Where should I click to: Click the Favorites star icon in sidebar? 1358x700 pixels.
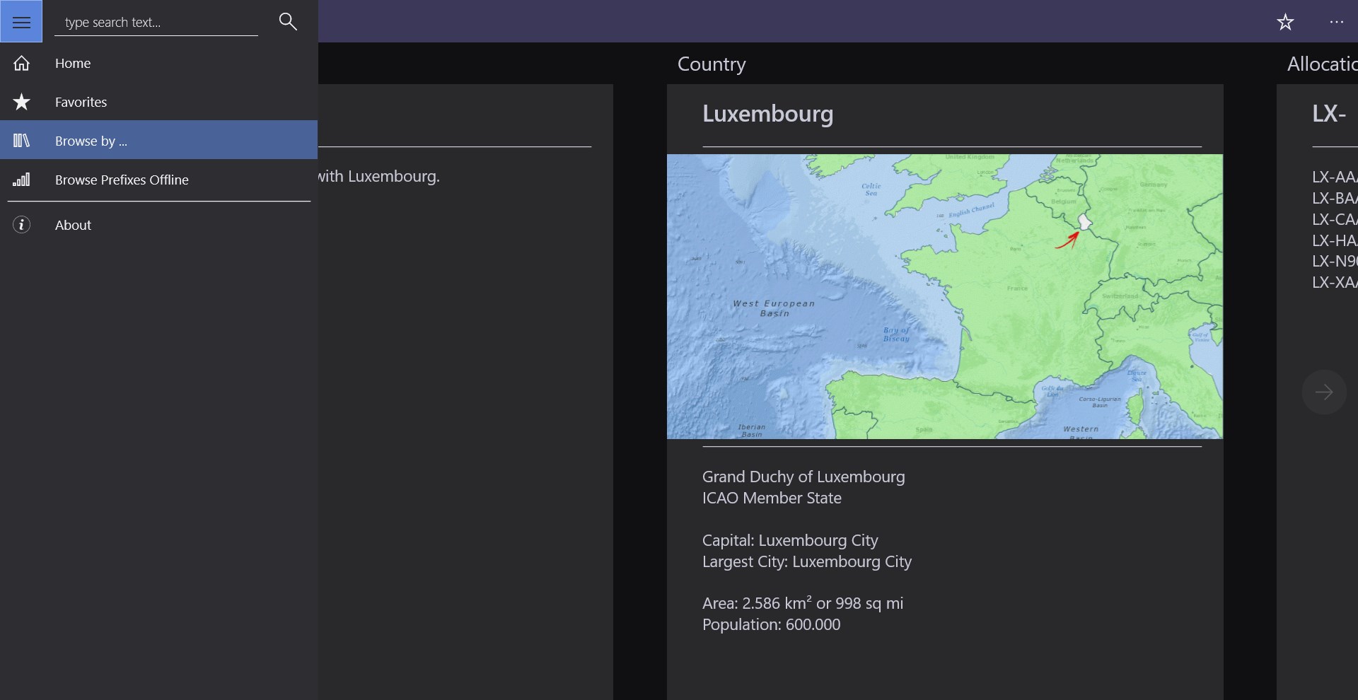(x=21, y=102)
